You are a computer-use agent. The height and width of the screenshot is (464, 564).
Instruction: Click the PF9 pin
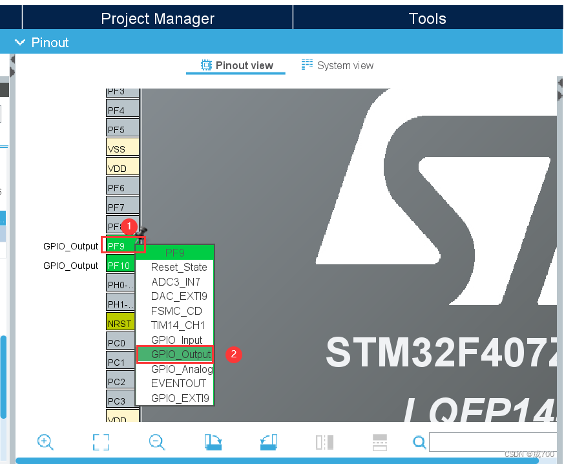(x=122, y=246)
